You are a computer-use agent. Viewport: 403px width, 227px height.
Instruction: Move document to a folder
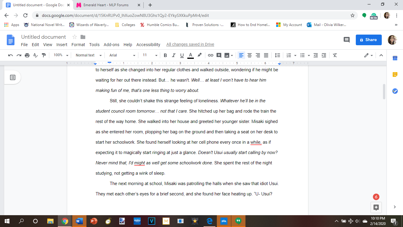83,37
